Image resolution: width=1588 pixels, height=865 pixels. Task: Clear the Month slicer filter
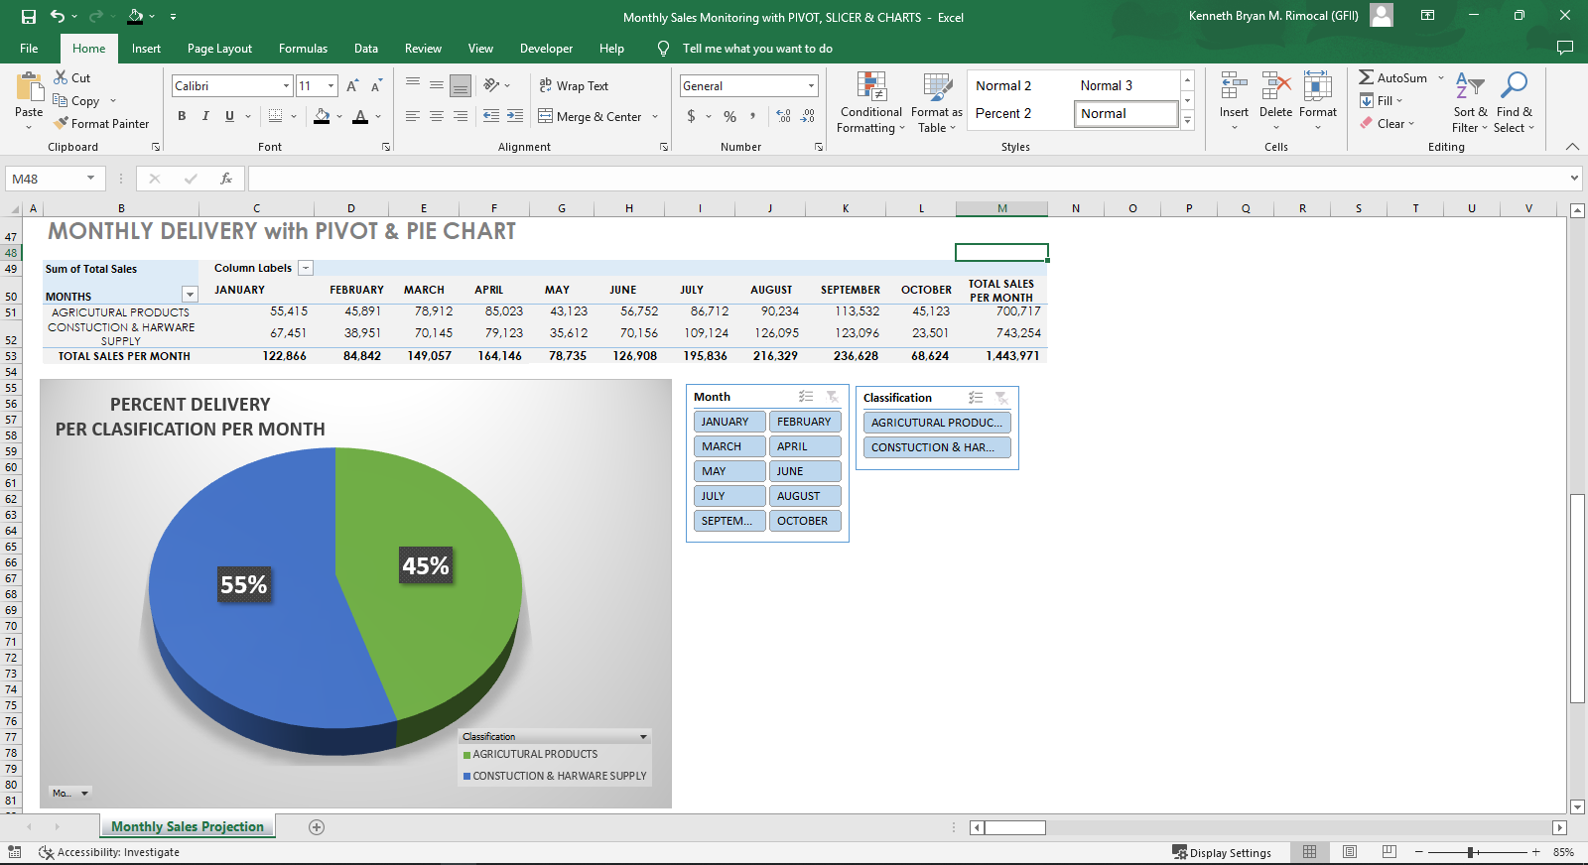click(832, 397)
